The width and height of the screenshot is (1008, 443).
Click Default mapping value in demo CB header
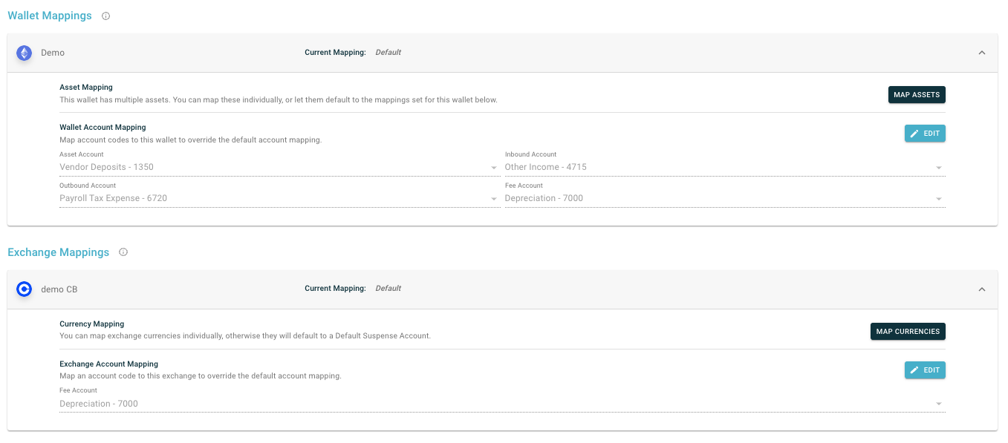[388, 289]
